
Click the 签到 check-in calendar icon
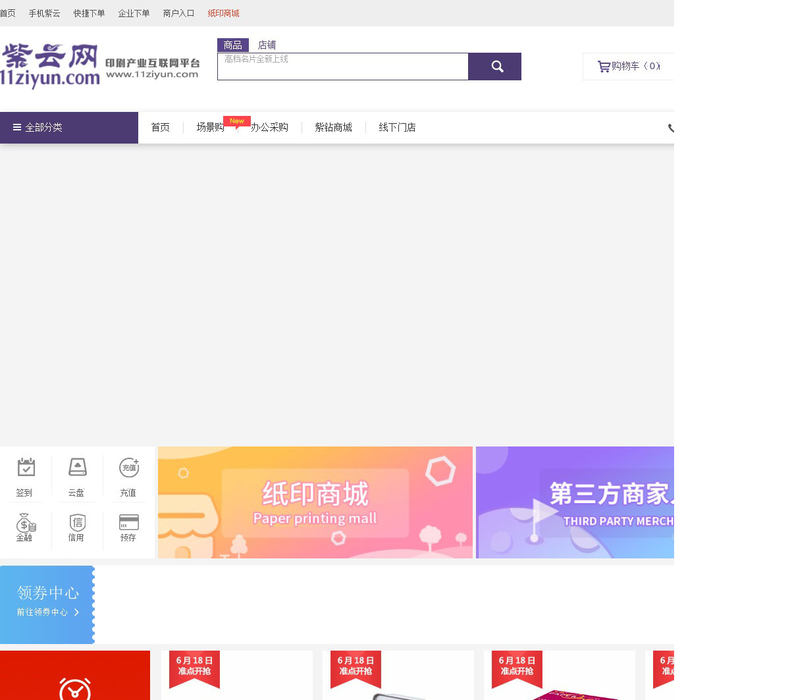(26, 468)
